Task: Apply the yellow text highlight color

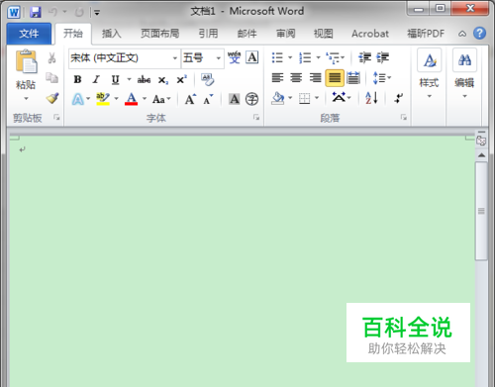Action: tap(103, 99)
